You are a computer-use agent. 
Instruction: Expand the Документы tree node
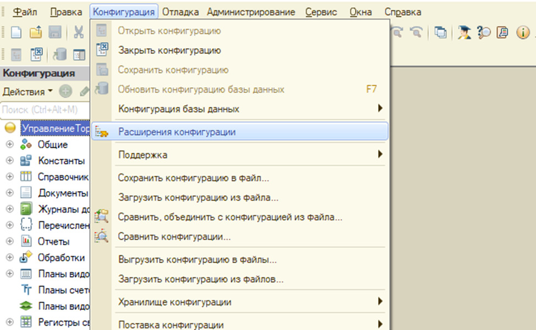10,193
